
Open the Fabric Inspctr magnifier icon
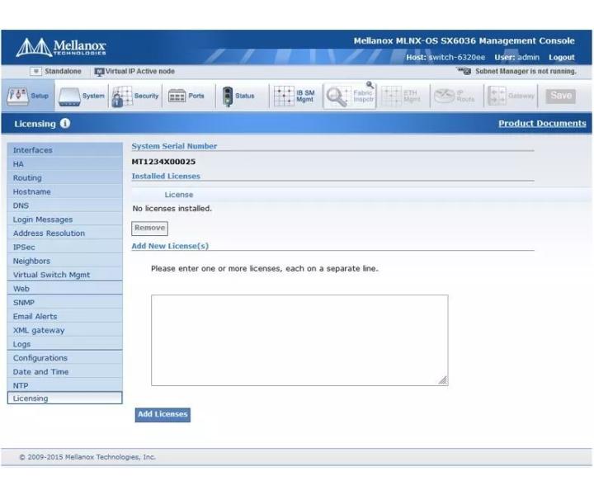[337, 97]
